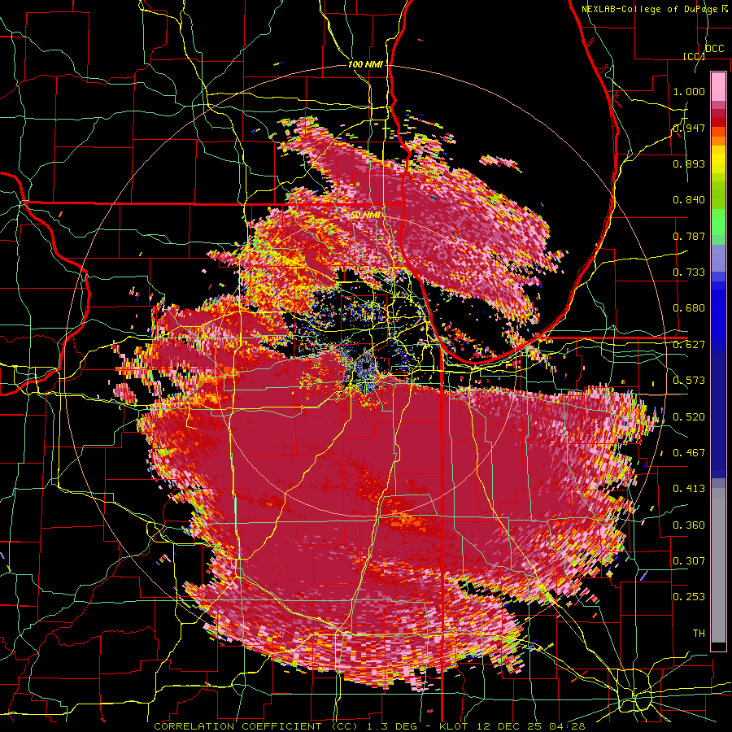Pick the yellow segment of the color bar
The image size is (732, 732).
tap(718, 160)
